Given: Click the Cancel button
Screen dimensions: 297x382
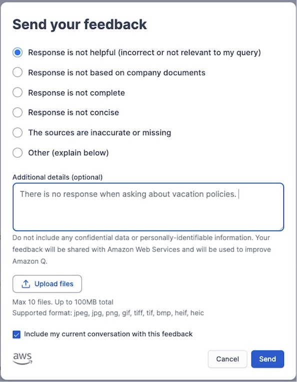Looking at the screenshot, I should click(x=227, y=359).
